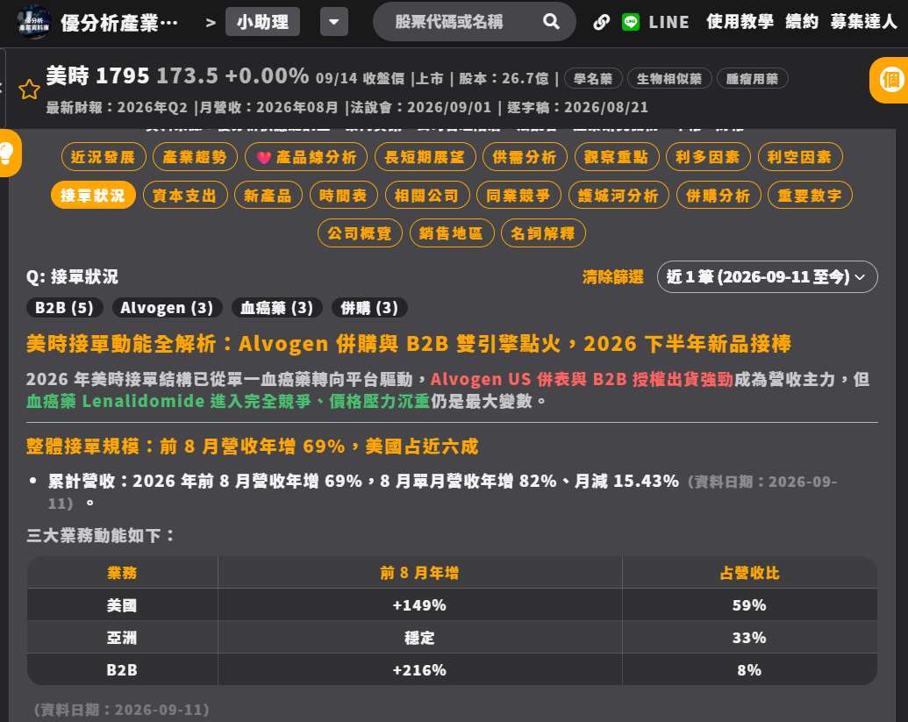Click the search magnifier icon
The height and width of the screenshot is (722, 908).
click(x=551, y=22)
